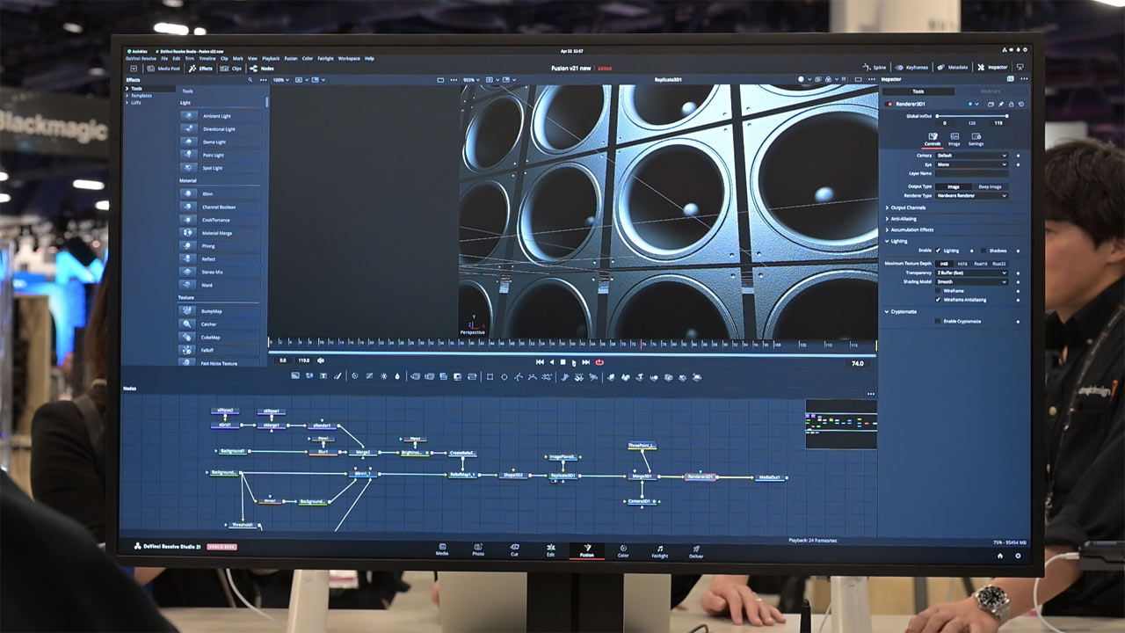The image size is (1125, 633).
Task: Switch to the Color page
Action: tap(623, 550)
